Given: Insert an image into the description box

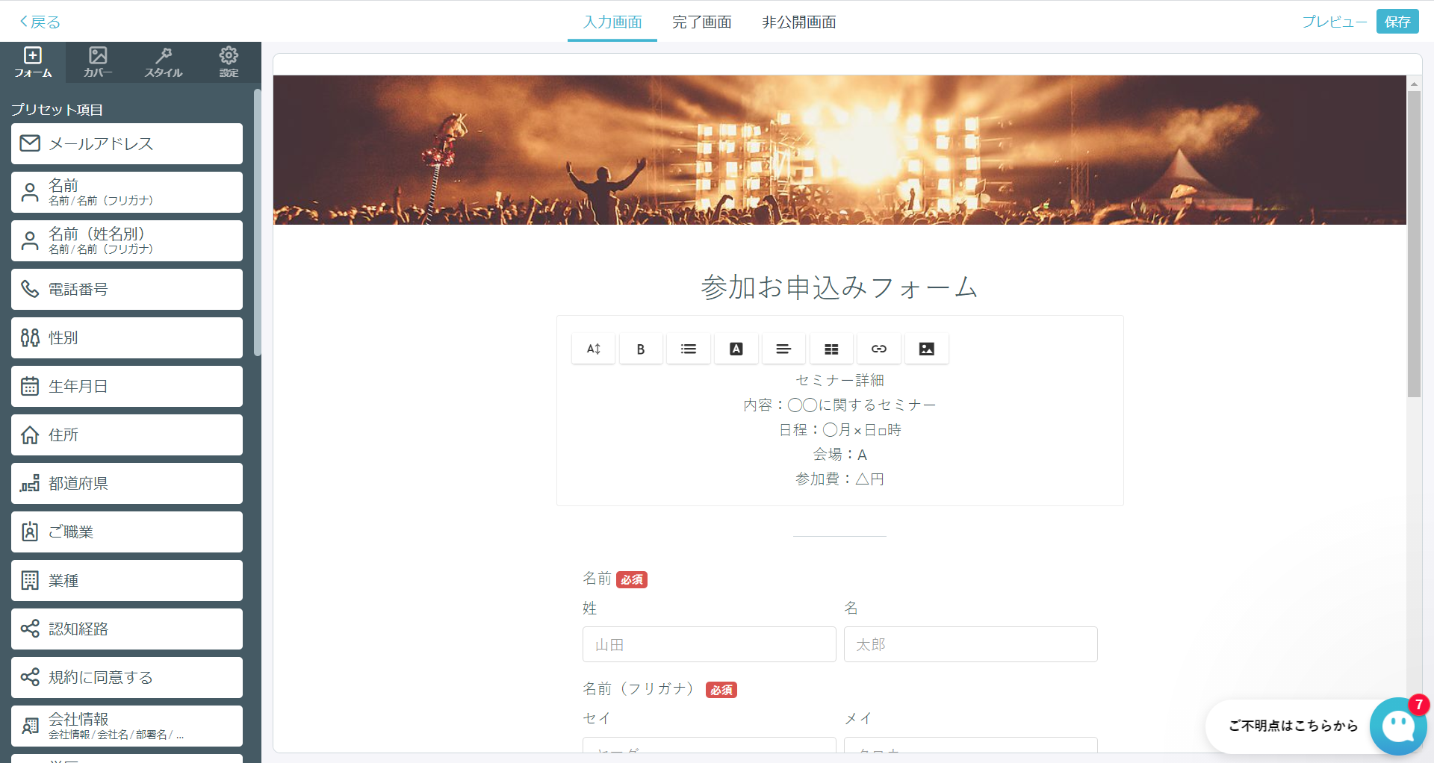Looking at the screenshot, I should (x=926, y=349).
